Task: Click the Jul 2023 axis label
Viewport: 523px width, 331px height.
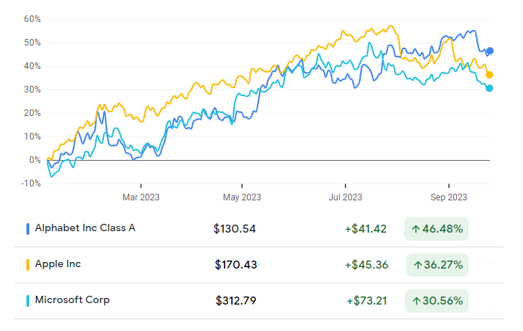Action: coord(345,197)
